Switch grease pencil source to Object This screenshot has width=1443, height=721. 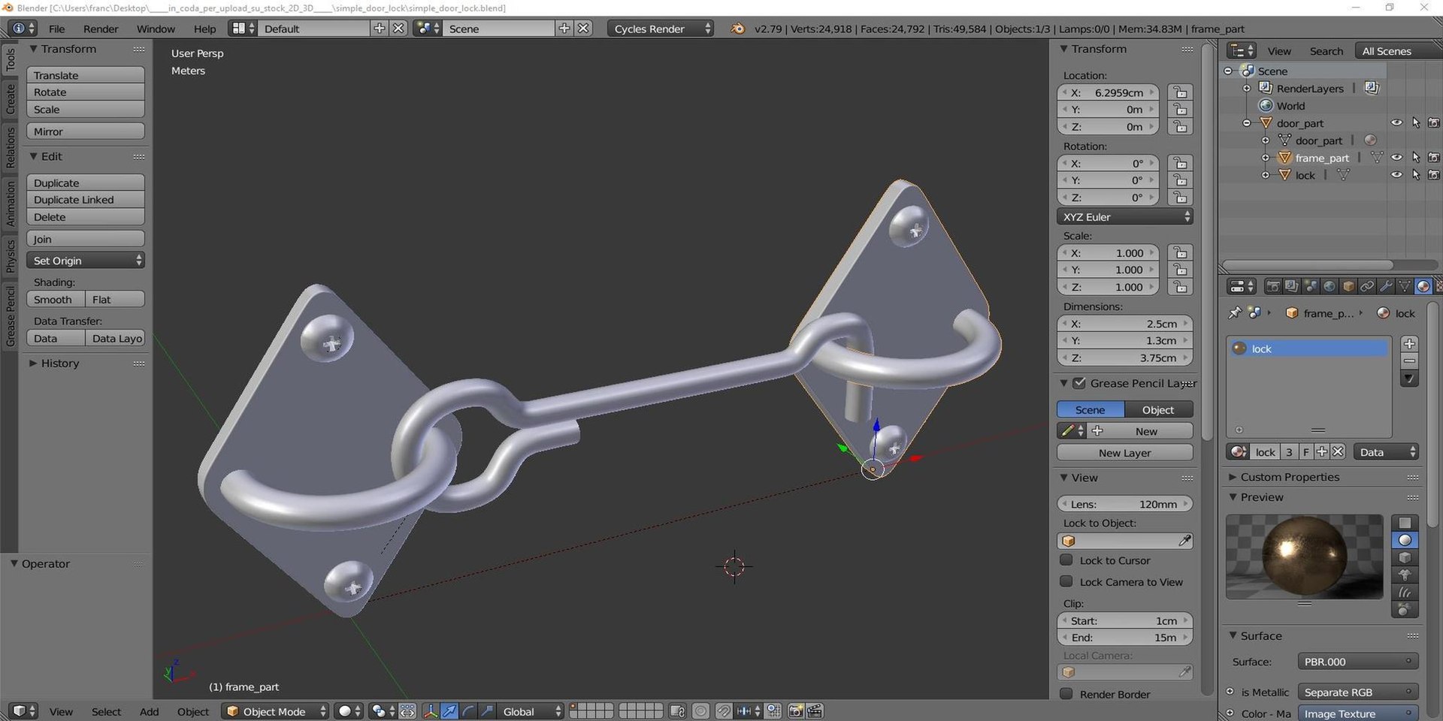[1158, 410]
